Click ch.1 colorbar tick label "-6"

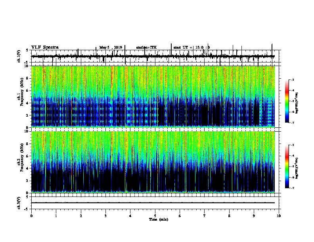click(293, 112)
